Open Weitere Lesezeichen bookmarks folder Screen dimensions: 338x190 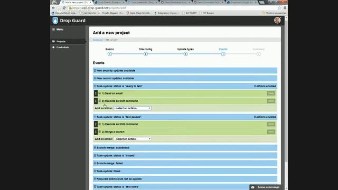[x=274, y=13]
